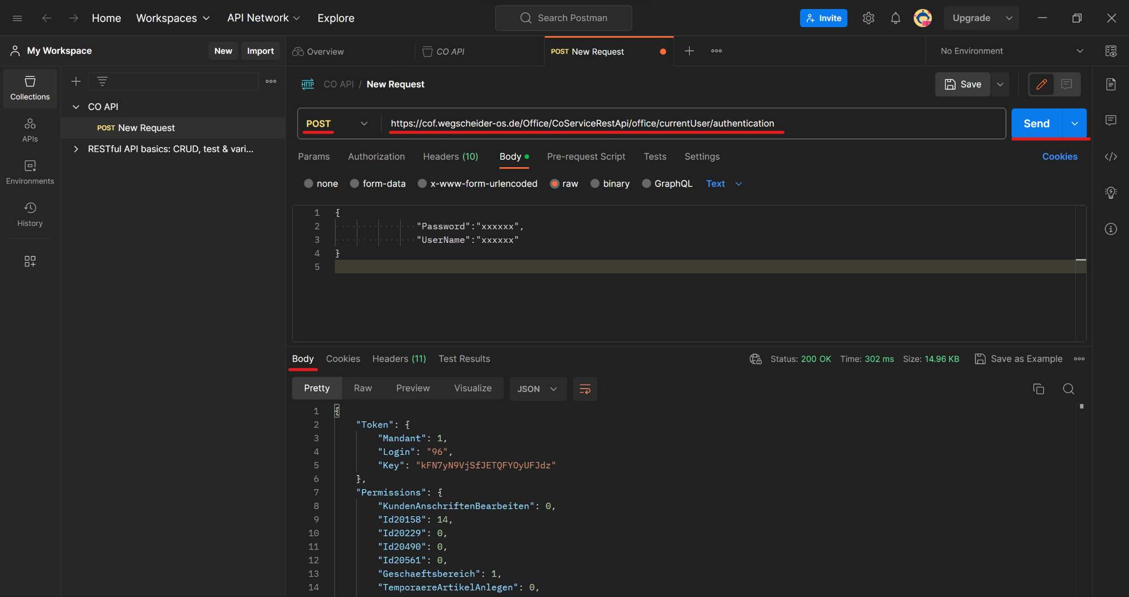Open the JSON response format dropdown
The width and height of the screenshot is (1129, 597).
(x=537, y=389)
